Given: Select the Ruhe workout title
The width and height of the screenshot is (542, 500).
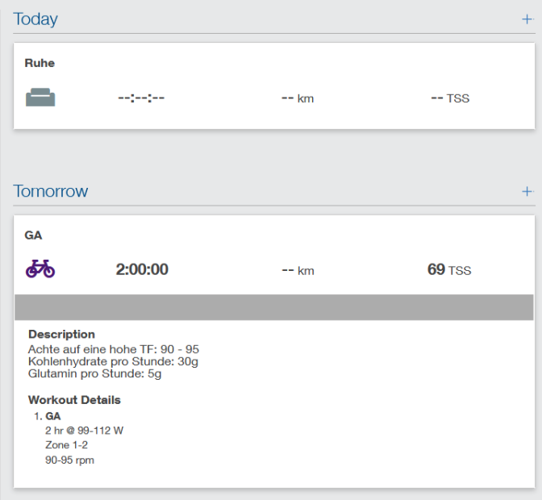Looking at the screenshot, I should click(x=40, y=63).
